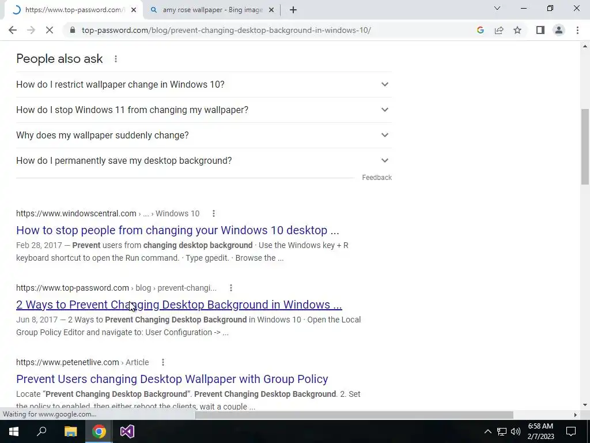Go back to the previous page
590x443 pixels.
click(x=13, y=30)
